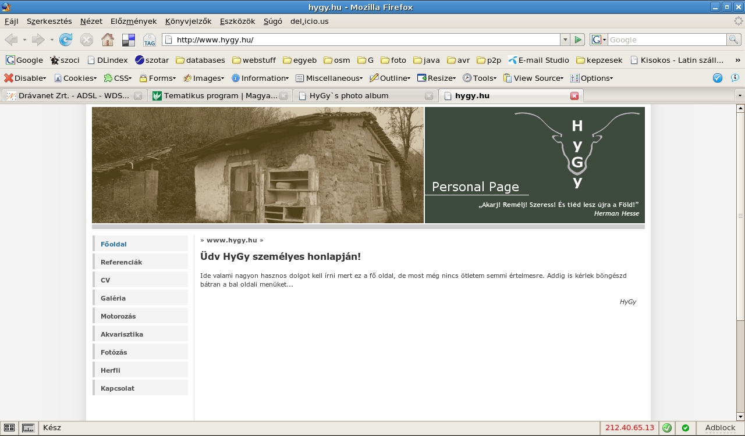The height and width of the screenshot is (436, 745).
Task: Click the TAG toolbar icon
Action: pyautogui.click(x=150, y=40)
